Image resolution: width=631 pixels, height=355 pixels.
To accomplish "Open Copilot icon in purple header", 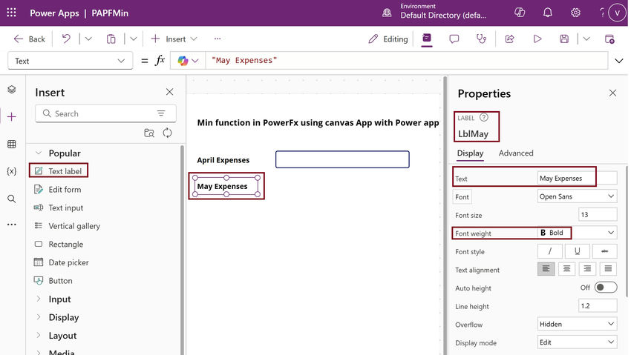I will tap(520, 13).
